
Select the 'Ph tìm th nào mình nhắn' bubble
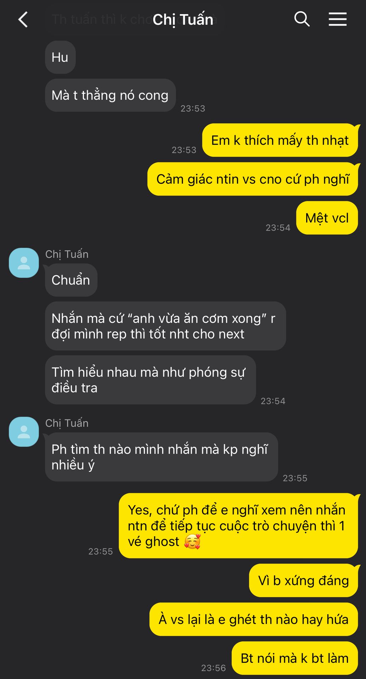pos(161,457)
